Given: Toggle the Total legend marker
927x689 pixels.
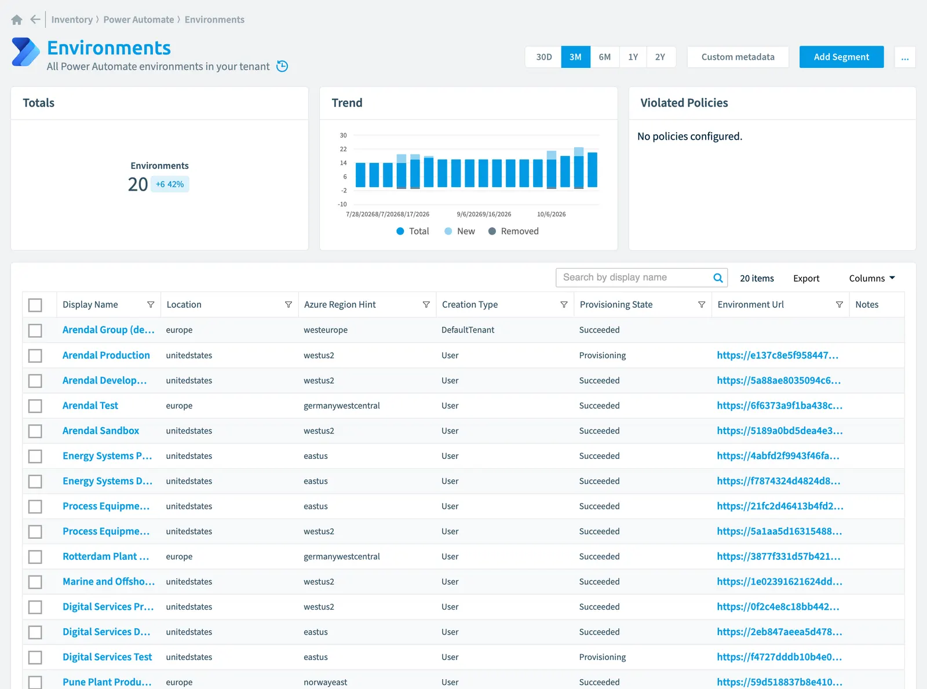Looking at the screenshot, I should (x=400, y=231).
